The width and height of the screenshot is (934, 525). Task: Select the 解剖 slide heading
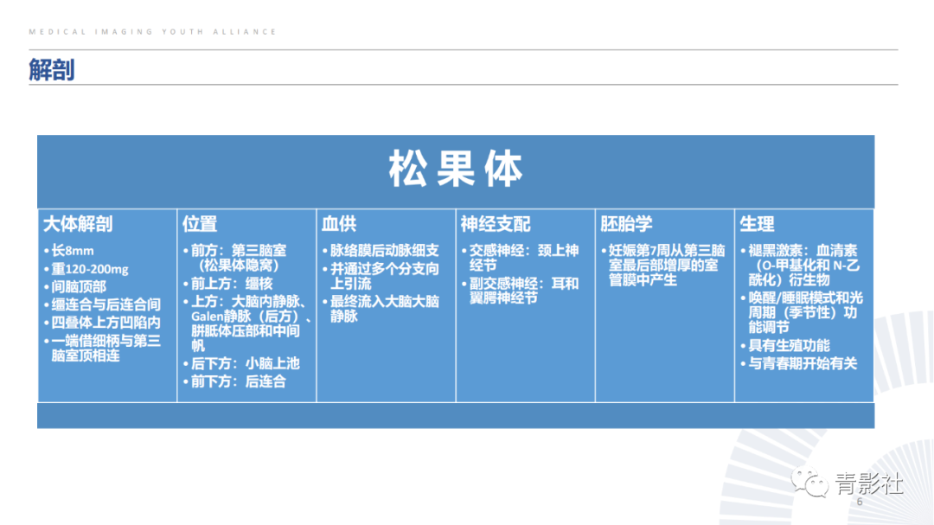(x=52, y=70)
